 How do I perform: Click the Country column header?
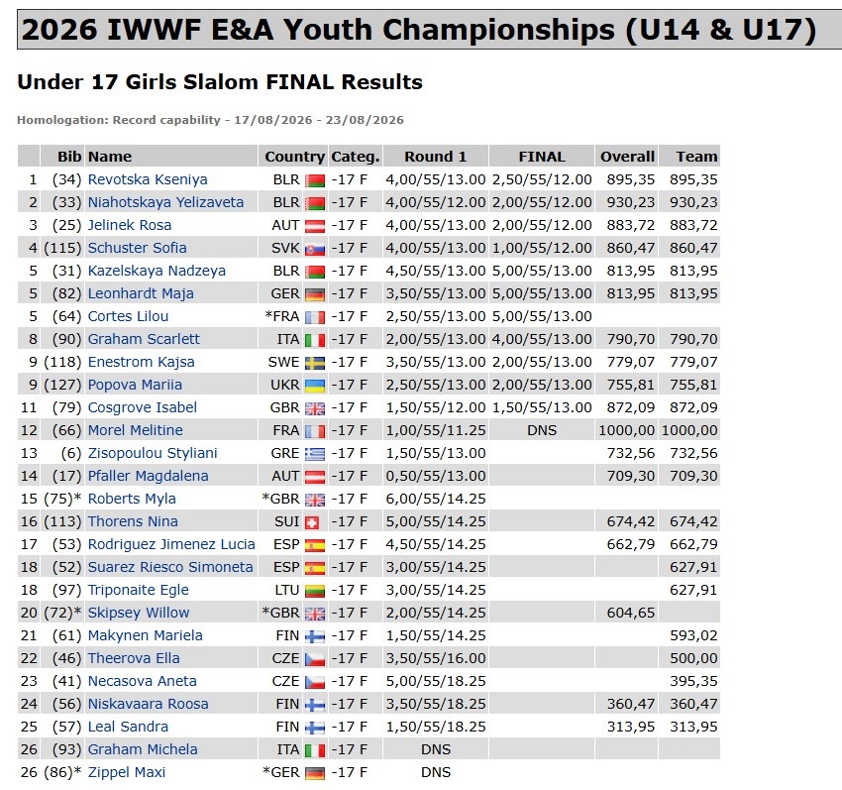tap(294, 157)
